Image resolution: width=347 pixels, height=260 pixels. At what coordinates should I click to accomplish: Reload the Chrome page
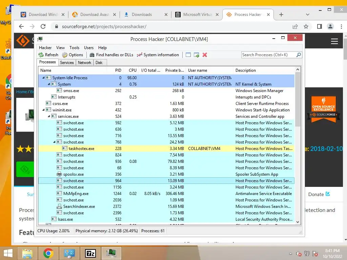[43, 26]
